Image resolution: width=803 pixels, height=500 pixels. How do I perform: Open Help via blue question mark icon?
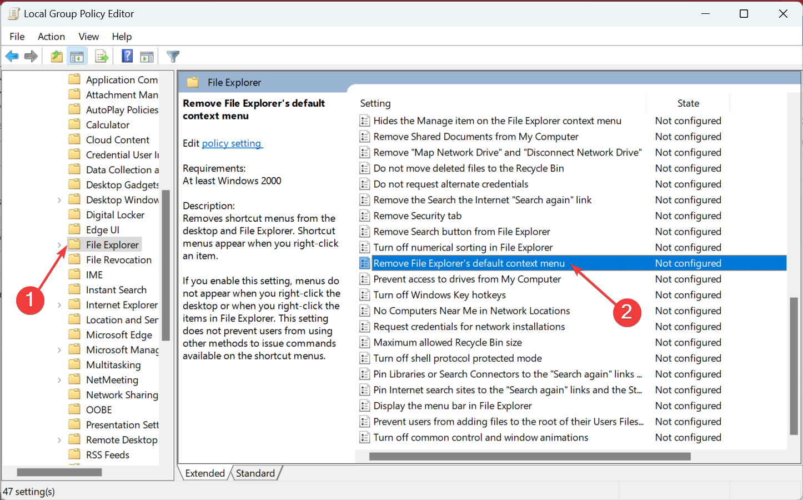tap(127, 56)
